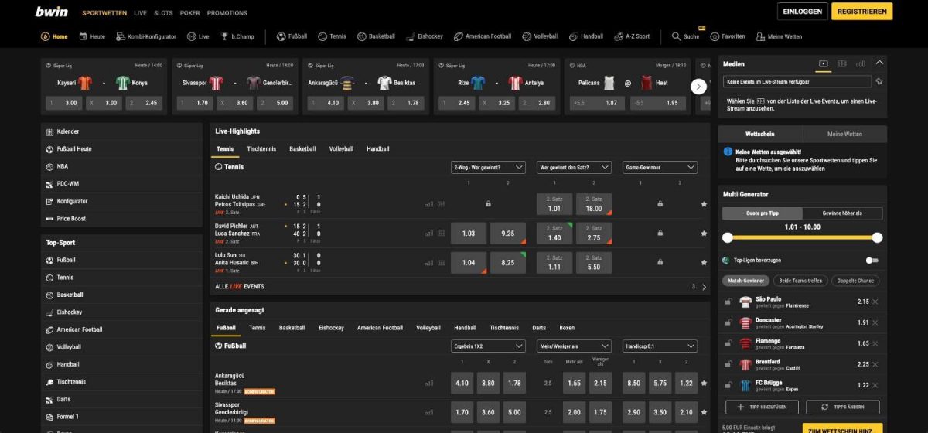Pin the Medien panel with pin icon
The image size is (928, 433).
(x=879, y=81)
